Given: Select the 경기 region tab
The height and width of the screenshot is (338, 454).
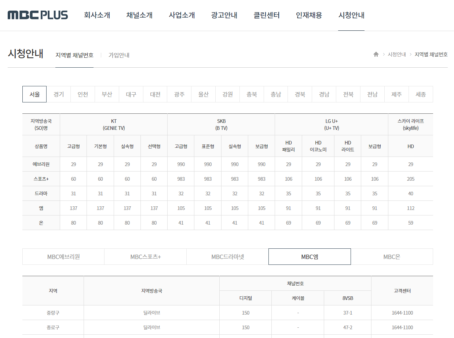Looking at the screenshot, I should tap(59, 94).
